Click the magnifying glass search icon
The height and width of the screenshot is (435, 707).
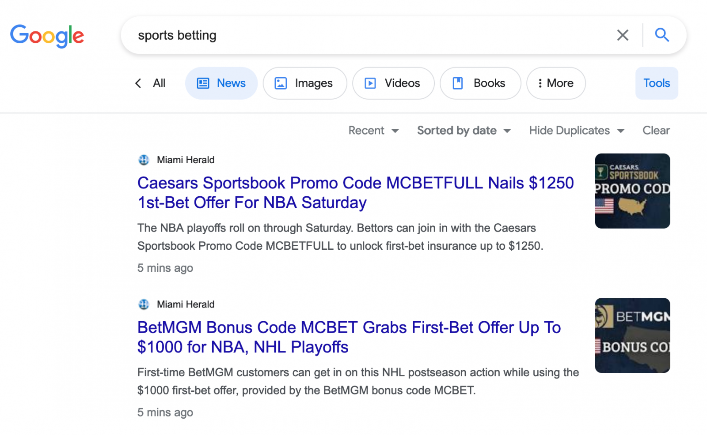tap(661, 35)
